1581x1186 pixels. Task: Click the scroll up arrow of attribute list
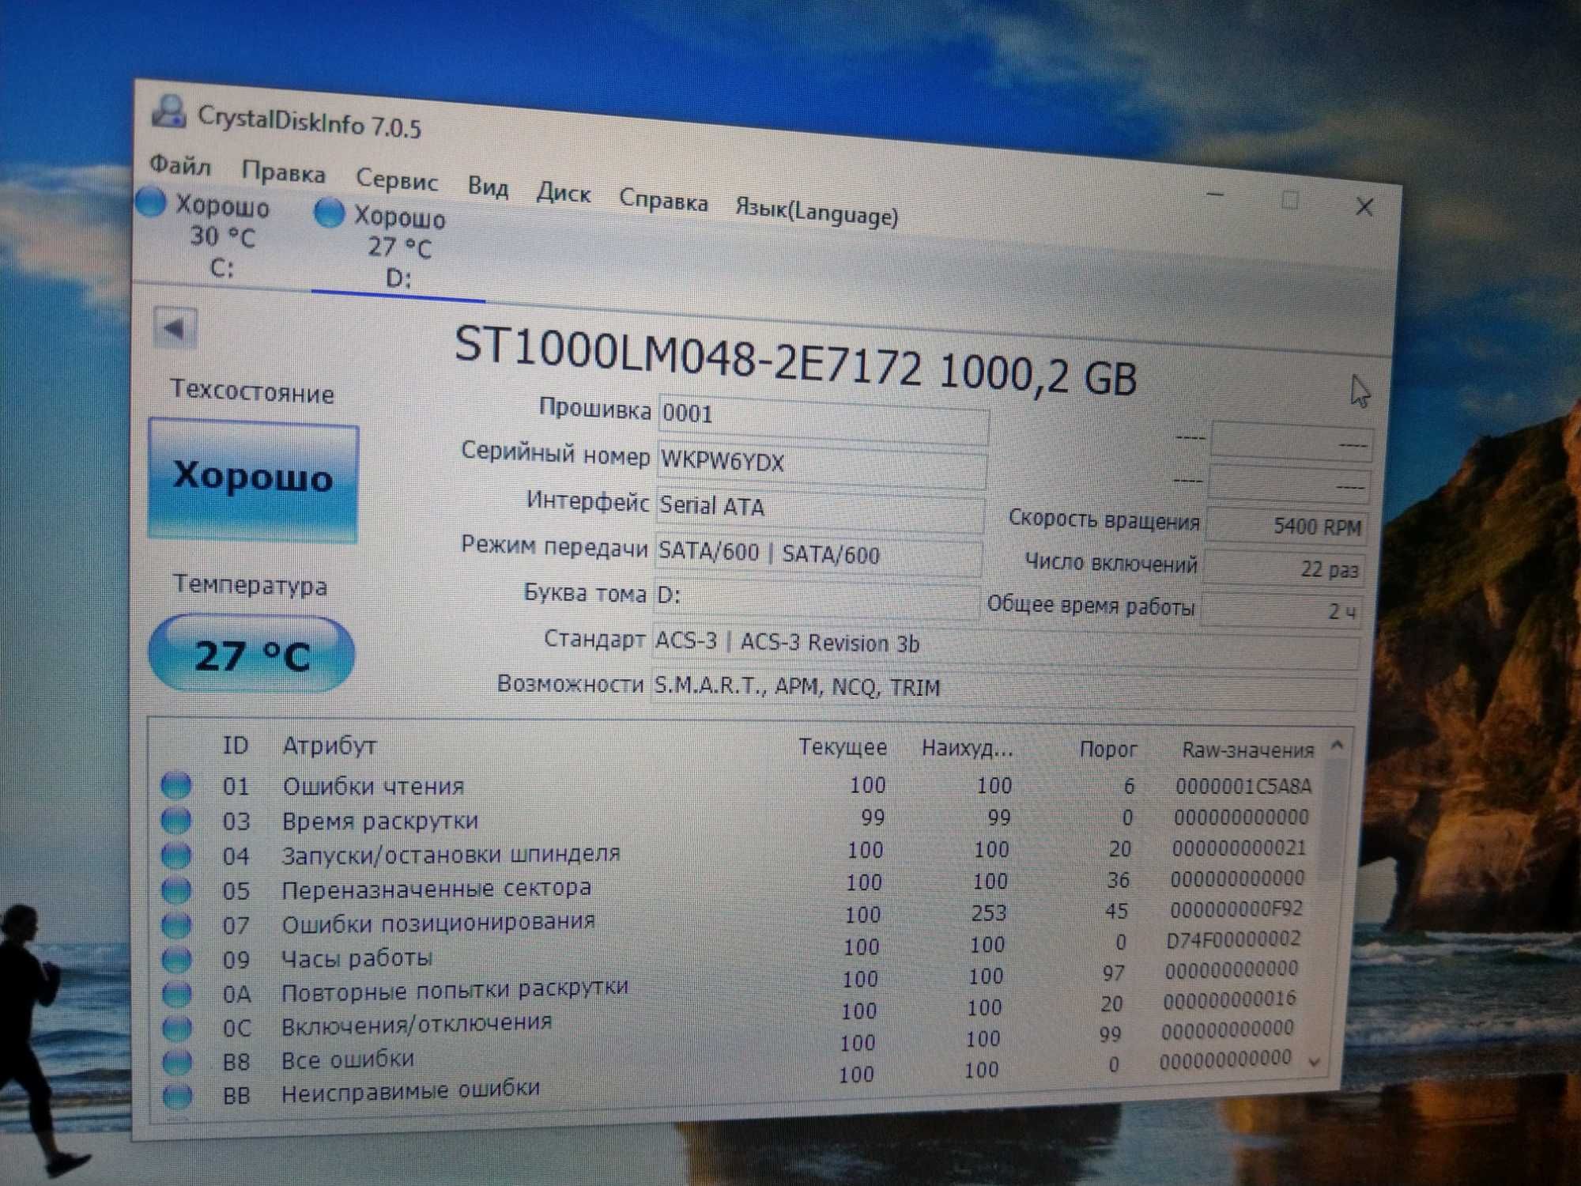[x=1338, y=745]
